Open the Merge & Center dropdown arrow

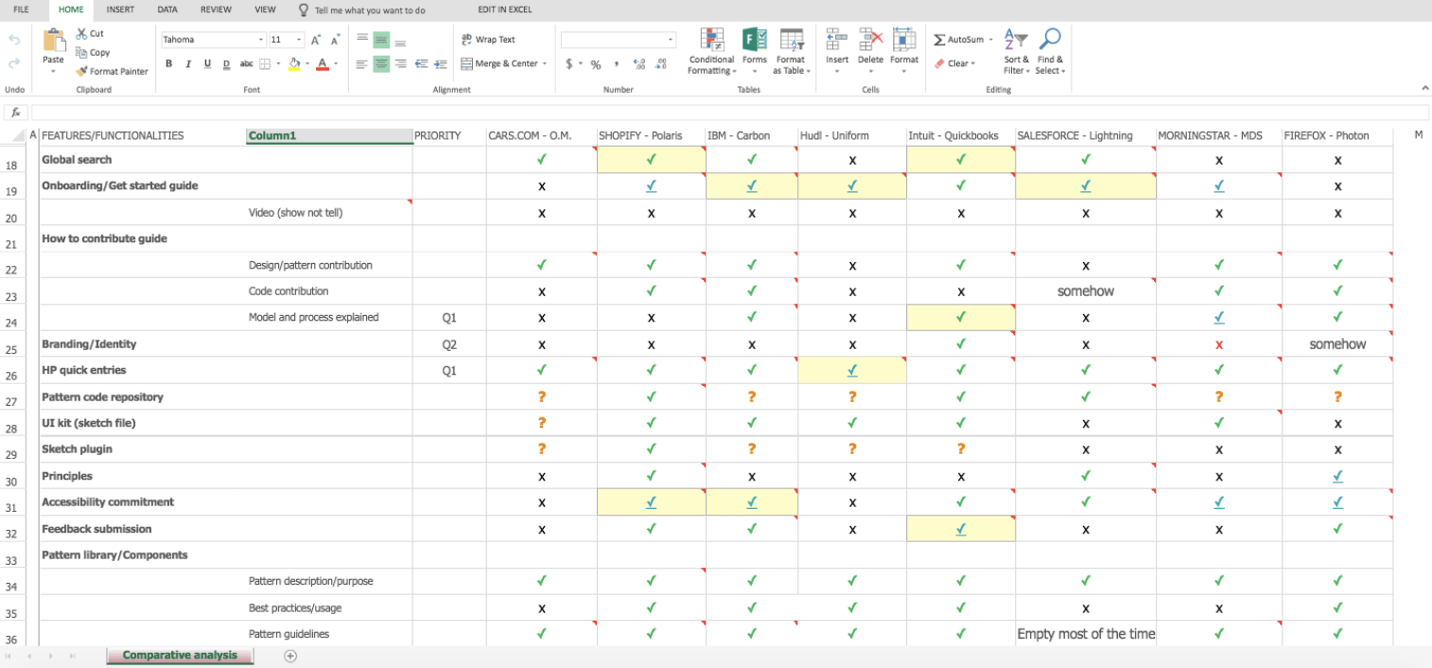click(545, 63)
